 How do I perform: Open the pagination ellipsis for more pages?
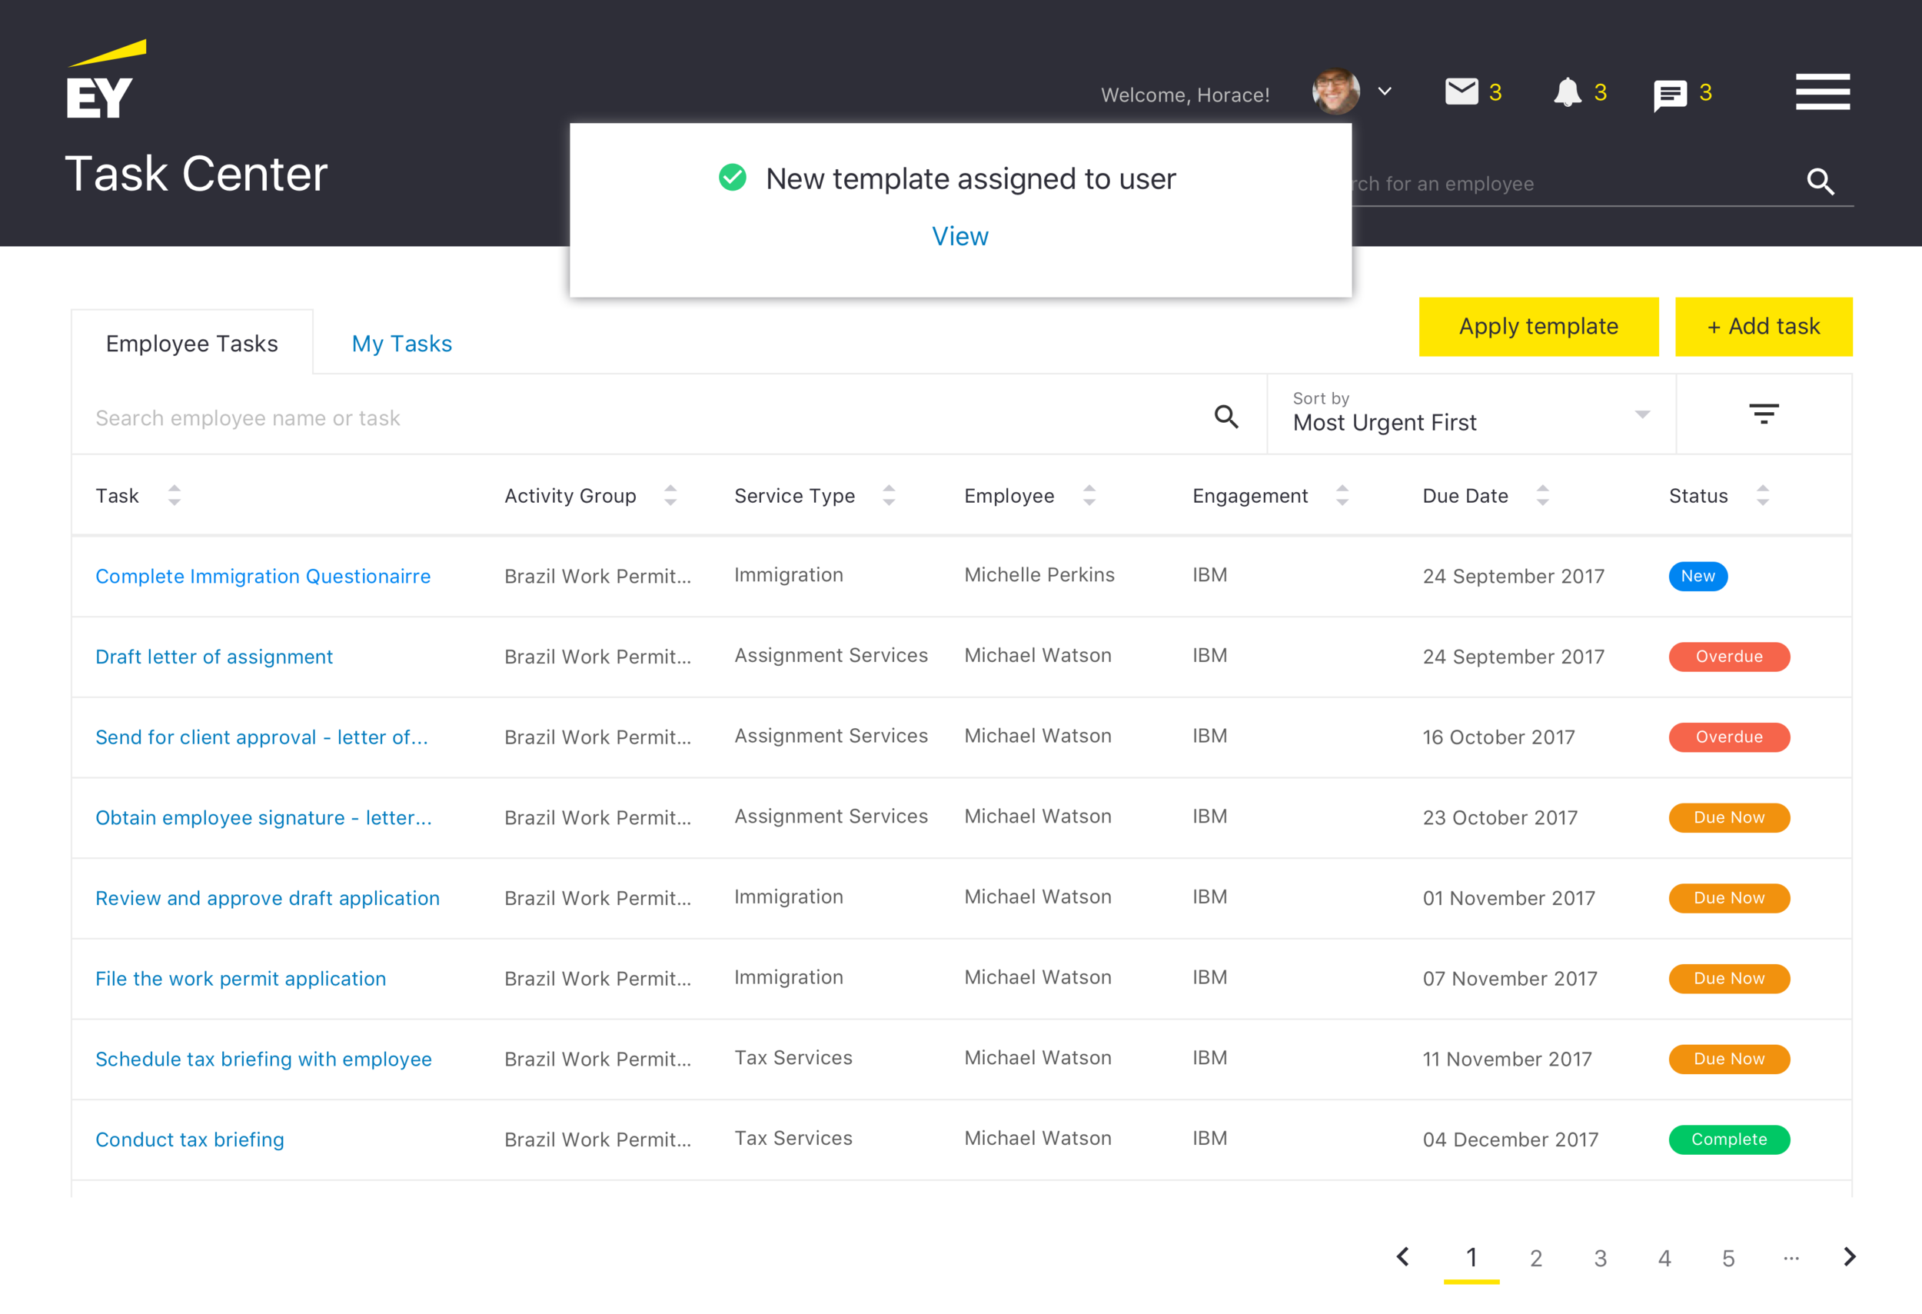(x=1791, y=1257)
